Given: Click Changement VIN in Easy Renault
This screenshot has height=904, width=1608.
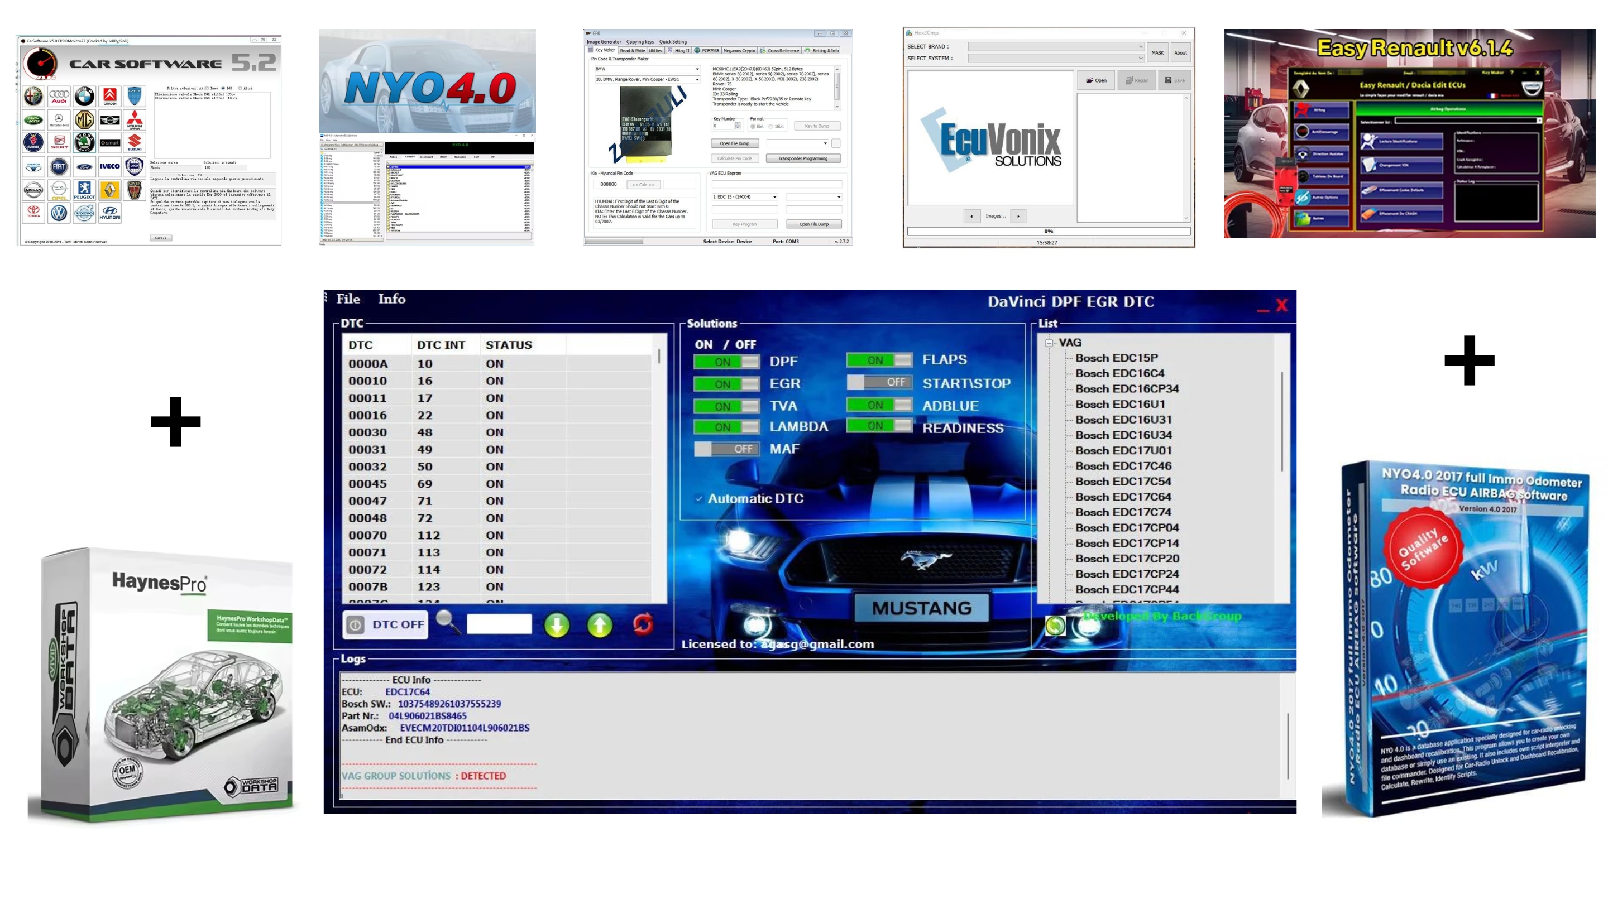Looking at the screenshot, I should tap(1402, 165).
